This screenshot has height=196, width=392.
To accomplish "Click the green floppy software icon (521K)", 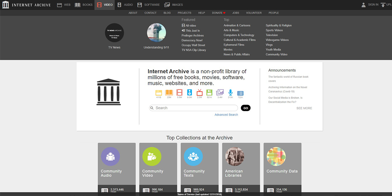I will coord(209,92).
